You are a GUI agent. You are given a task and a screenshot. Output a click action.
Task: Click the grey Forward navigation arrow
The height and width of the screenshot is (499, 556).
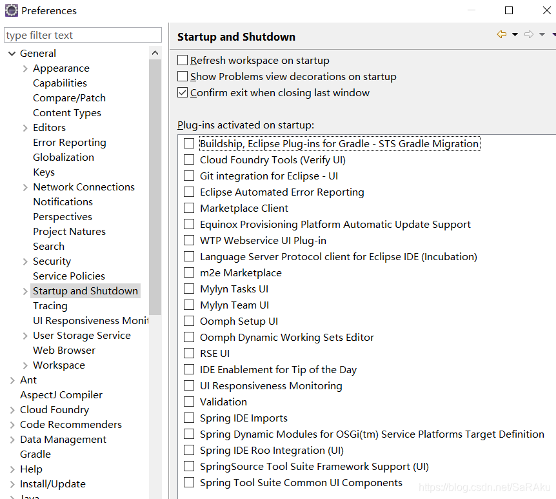[x=528, y=35]
